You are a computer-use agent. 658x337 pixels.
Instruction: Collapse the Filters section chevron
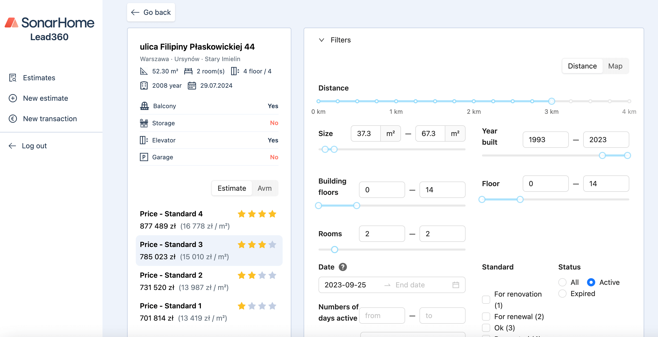point(321,40)
